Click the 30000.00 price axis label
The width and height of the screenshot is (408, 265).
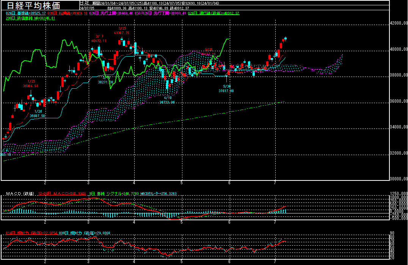[x=399, y=179]
